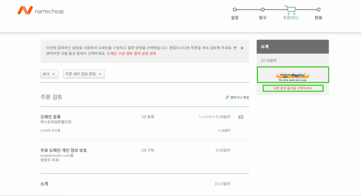Open the 결제 설정 검토 link
This screenshot has height=196, width=361.
(145, 53)
